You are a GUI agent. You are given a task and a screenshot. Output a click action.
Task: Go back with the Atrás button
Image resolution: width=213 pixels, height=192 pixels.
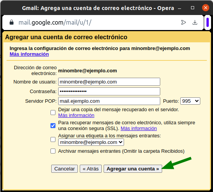(91, 169)
